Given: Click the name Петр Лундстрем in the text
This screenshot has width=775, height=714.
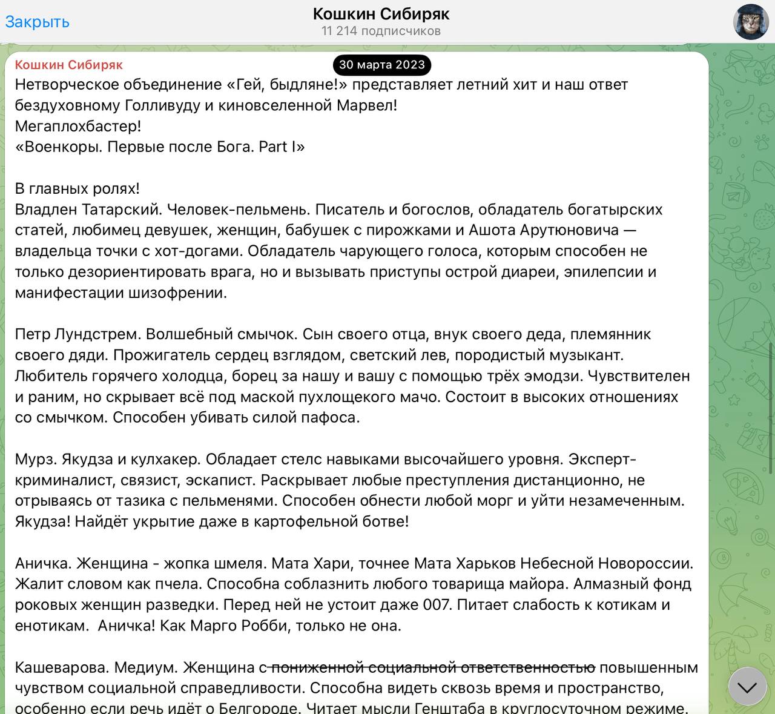Looking at the screenshot, I should click(x=77, y=334).
